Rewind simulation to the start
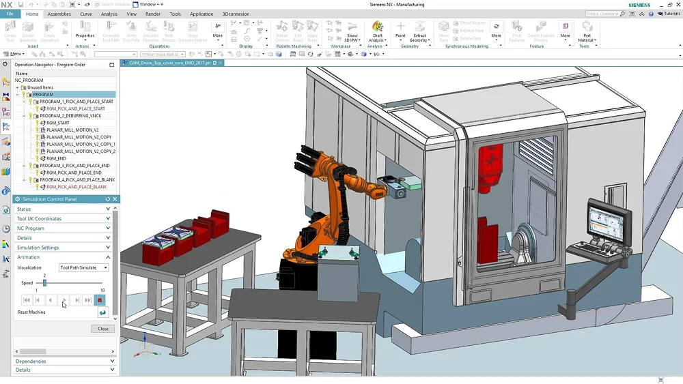Viewport: 683px width, 384px height. (27, 300)
